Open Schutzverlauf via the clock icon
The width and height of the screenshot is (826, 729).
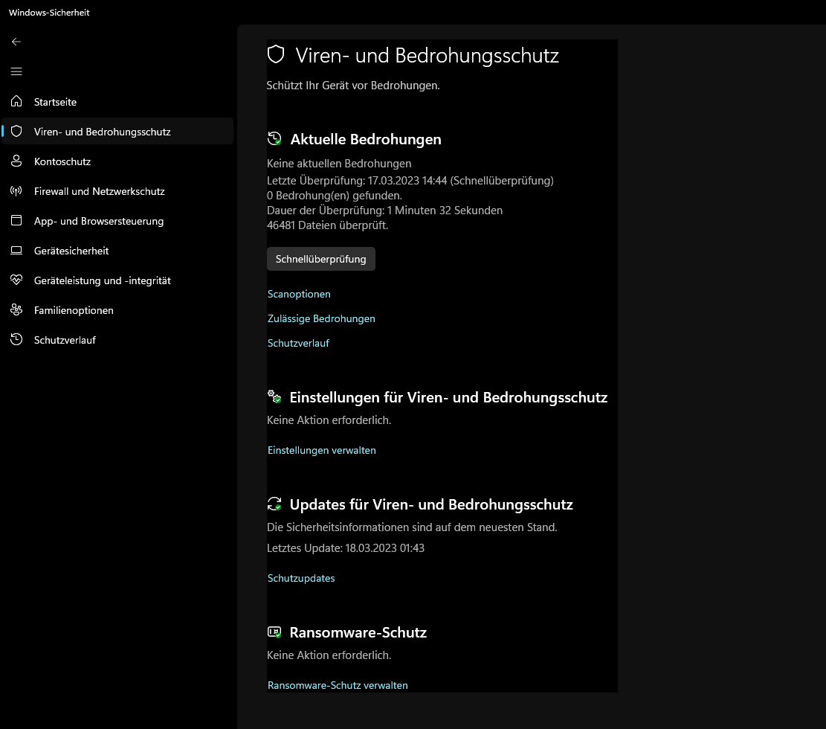16,340
